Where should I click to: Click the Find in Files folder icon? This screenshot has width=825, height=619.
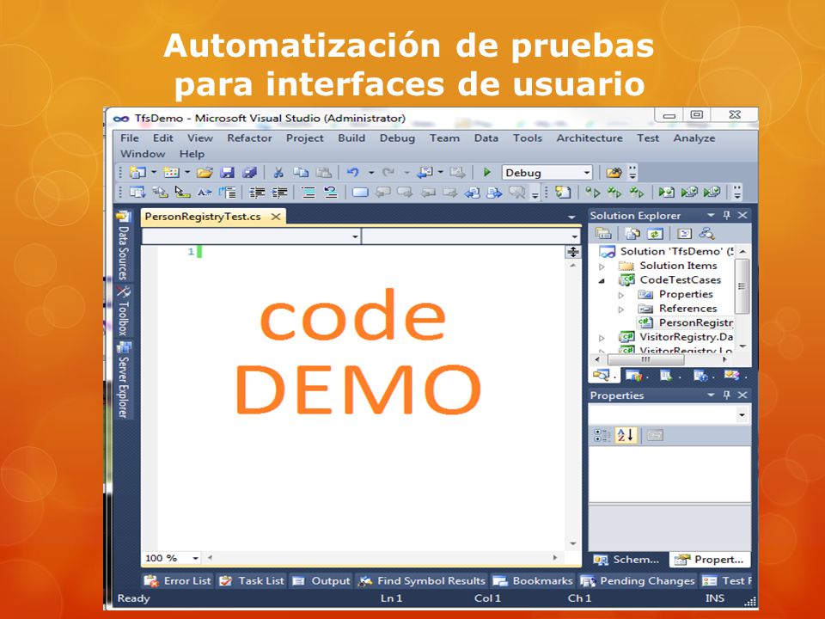tap(614, 173)
